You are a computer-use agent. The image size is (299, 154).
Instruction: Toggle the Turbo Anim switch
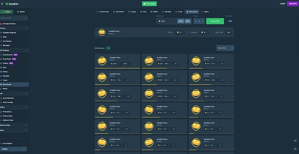click(x=230, y=21)
